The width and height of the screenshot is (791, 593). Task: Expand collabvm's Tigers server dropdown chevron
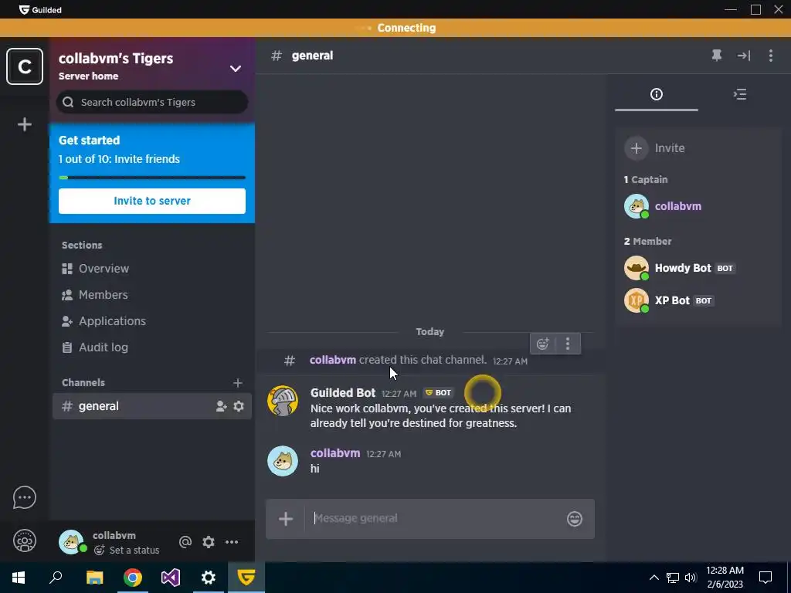click(x=236, y=69)
